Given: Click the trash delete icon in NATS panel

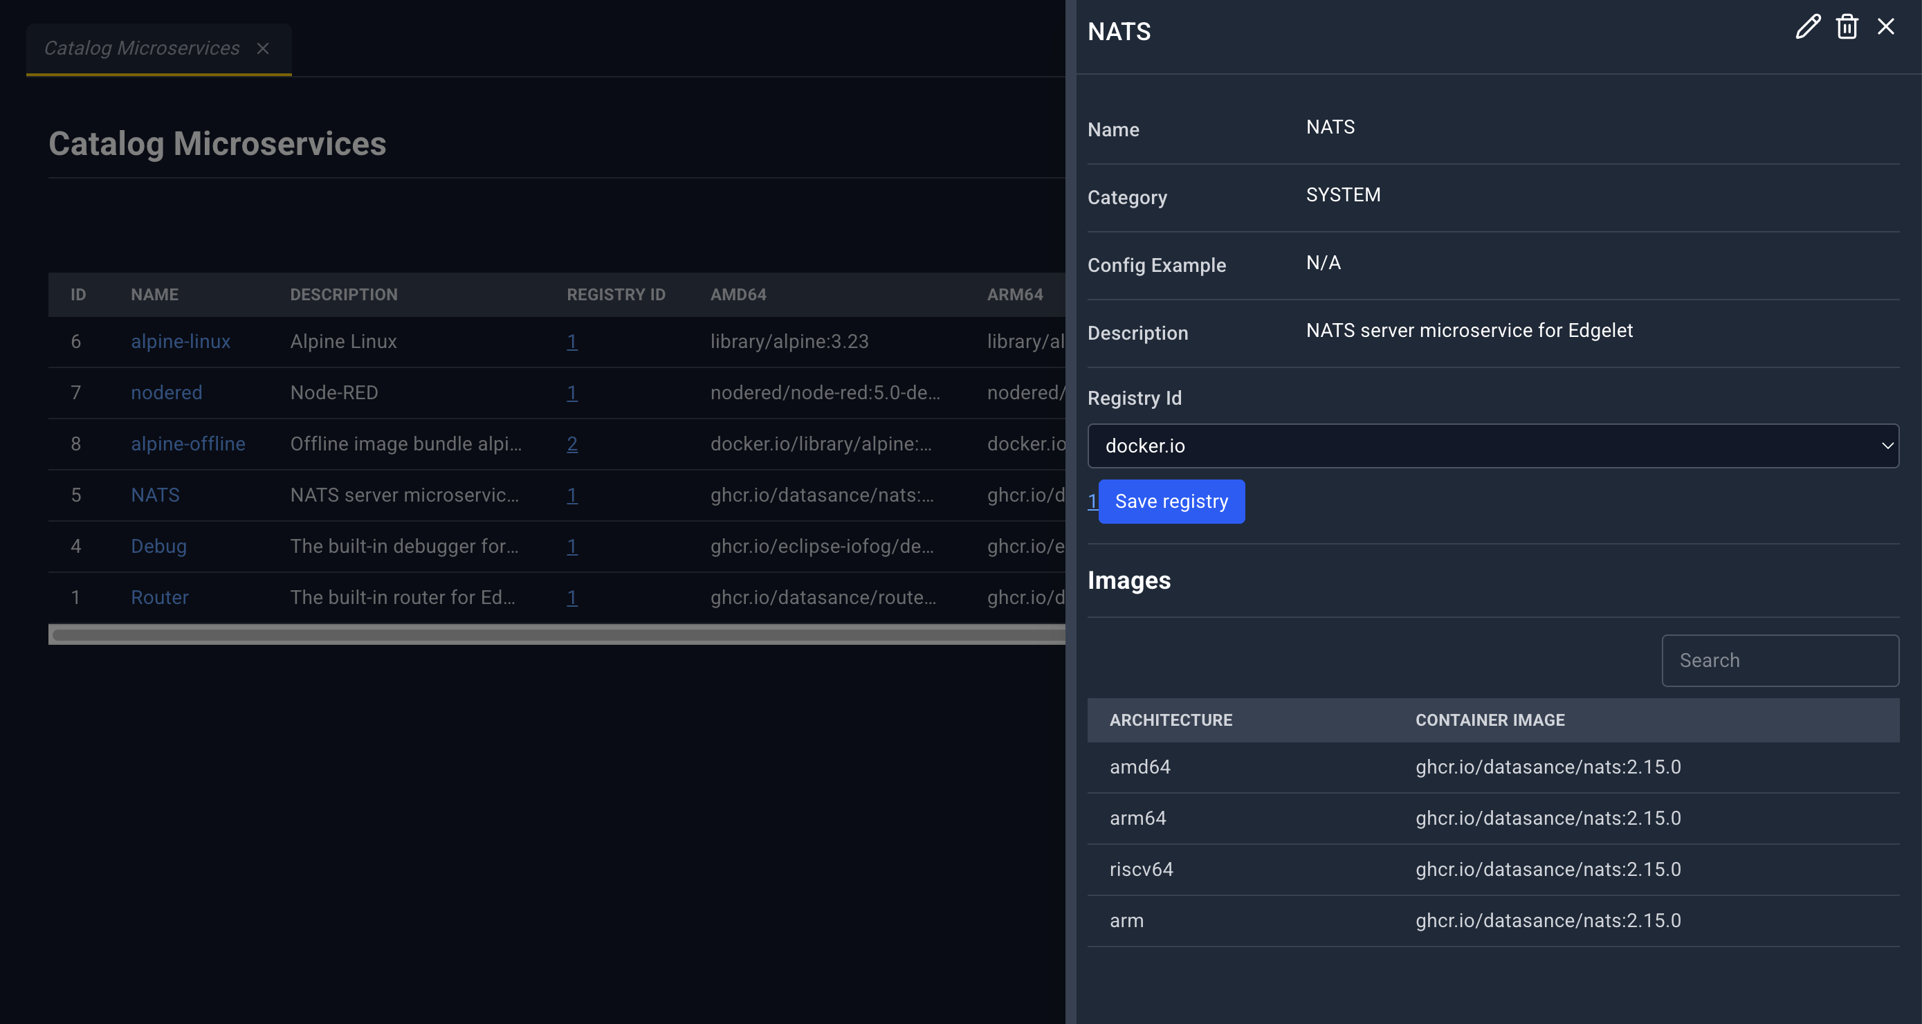Looking at the screenshot, I should click(x=1847, y=27).
